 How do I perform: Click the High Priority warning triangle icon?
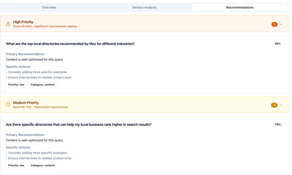pyautogui.click(x=8, y=24)
